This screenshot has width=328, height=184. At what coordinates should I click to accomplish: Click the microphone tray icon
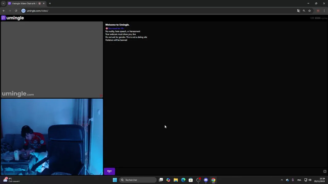tap(293, 180)
